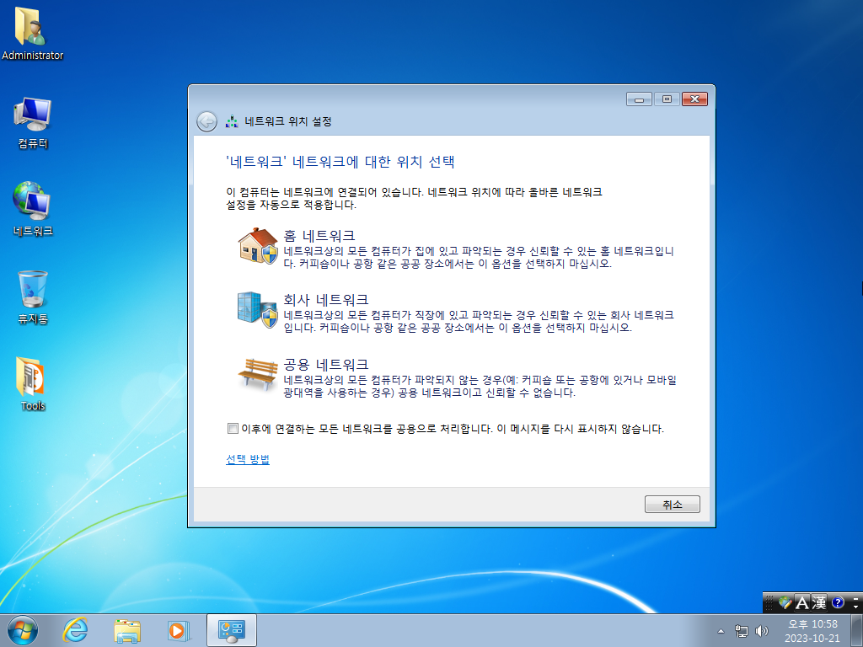
Task: Click the Work network description text
Action: tap(479, 321)
